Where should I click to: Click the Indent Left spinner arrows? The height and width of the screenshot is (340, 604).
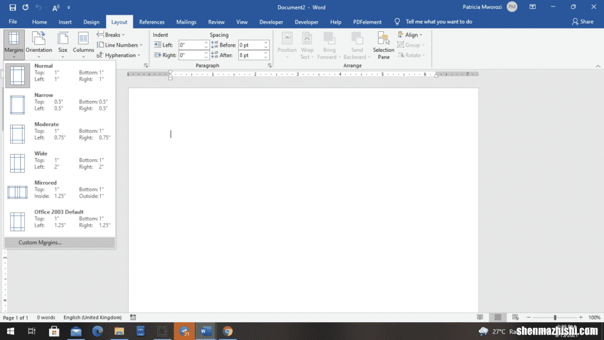click(x=206, y=45)
